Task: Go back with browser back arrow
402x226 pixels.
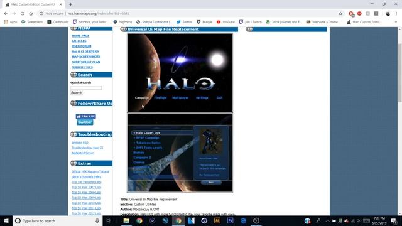Action: point(6,14)
